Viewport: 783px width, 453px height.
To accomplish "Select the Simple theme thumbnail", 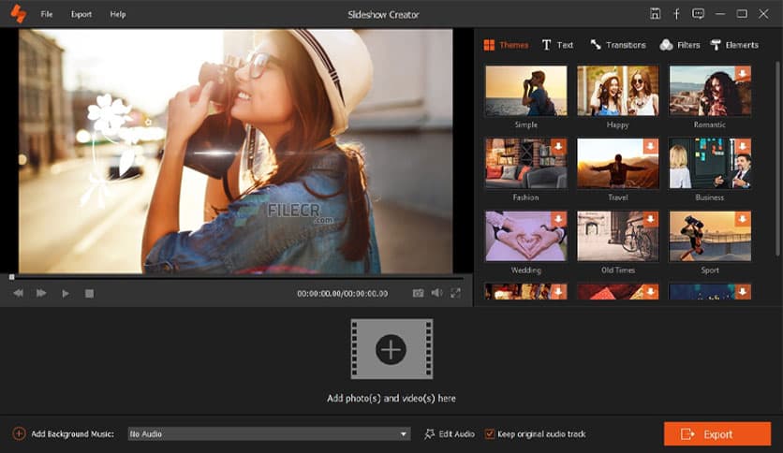I will 525,90.
